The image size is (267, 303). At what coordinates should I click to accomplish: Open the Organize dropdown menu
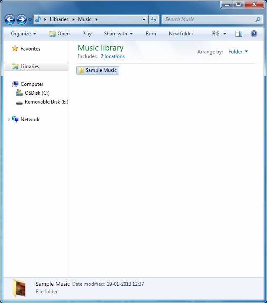point(24,34)
